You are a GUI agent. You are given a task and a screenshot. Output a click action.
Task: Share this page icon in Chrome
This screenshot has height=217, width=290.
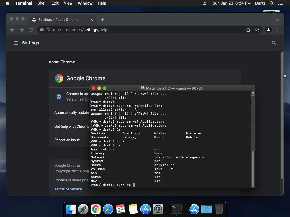pyautogui.click(x=248, y=30)
